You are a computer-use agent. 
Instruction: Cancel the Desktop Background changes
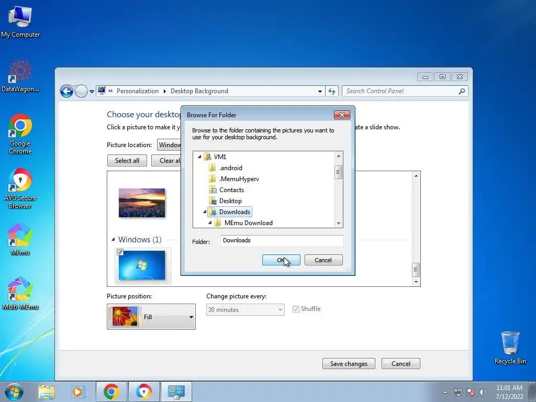[x=400, y=364]
